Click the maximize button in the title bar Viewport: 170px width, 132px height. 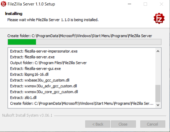(145, 4)
